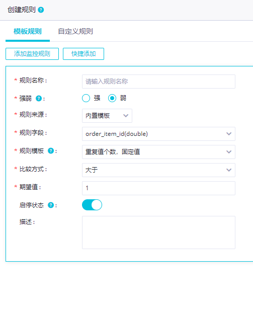Toggle the 启停状态 switch

(92, 205)
